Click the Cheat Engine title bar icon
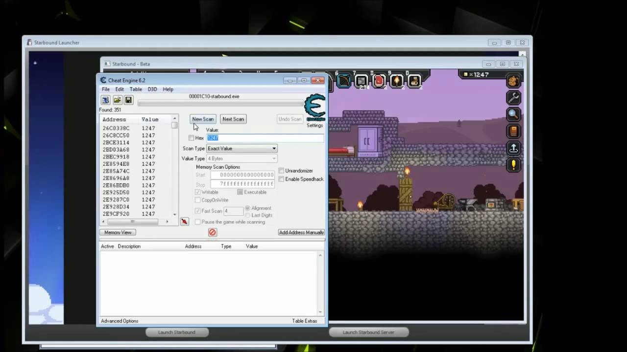 [x=103, y=80]
